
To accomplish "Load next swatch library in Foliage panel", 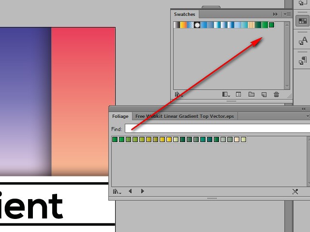I will [142, 191].
